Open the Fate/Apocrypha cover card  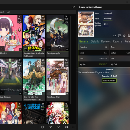click(x=58, y=33)
